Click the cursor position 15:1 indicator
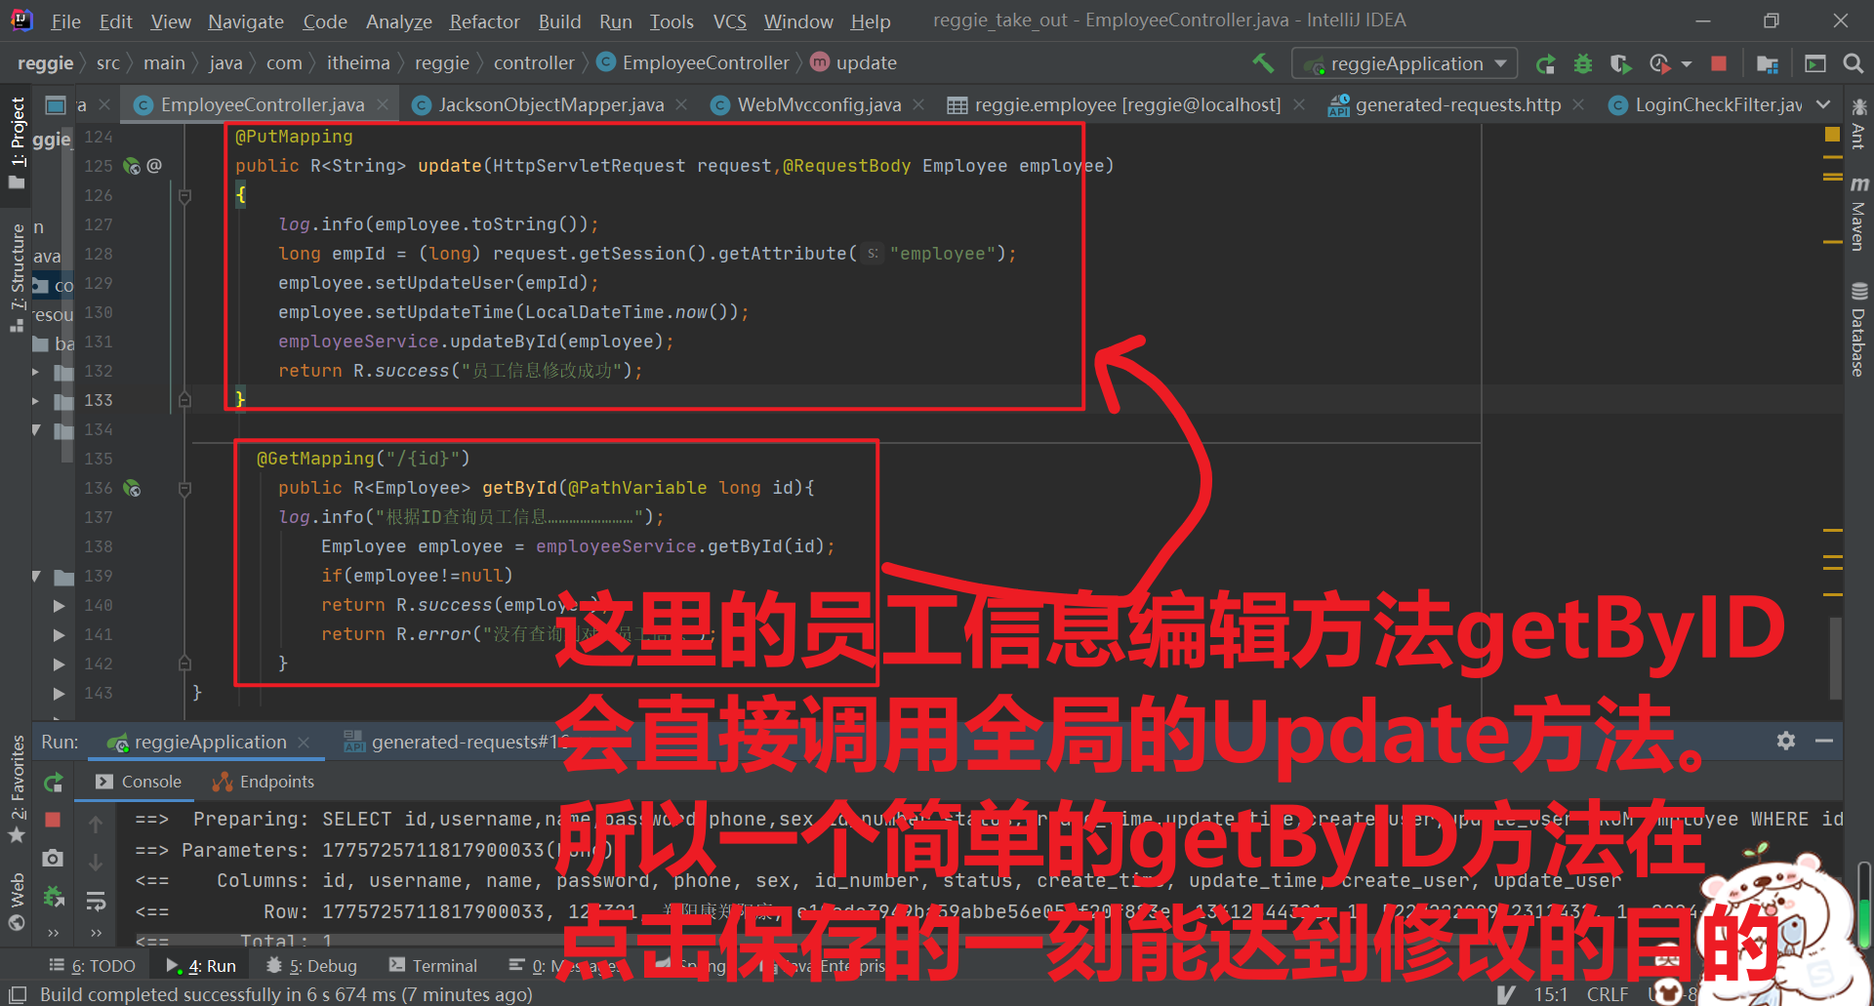The height and width of the screenshot is (1006, 1874). [x=1550, y=994]
